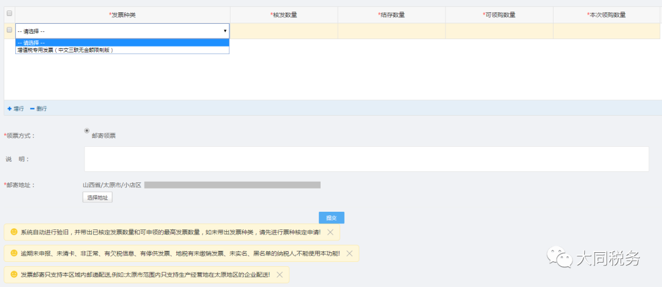
Task: Click smiley icon on 发票邮寄 notice
Action: point(14,274)
